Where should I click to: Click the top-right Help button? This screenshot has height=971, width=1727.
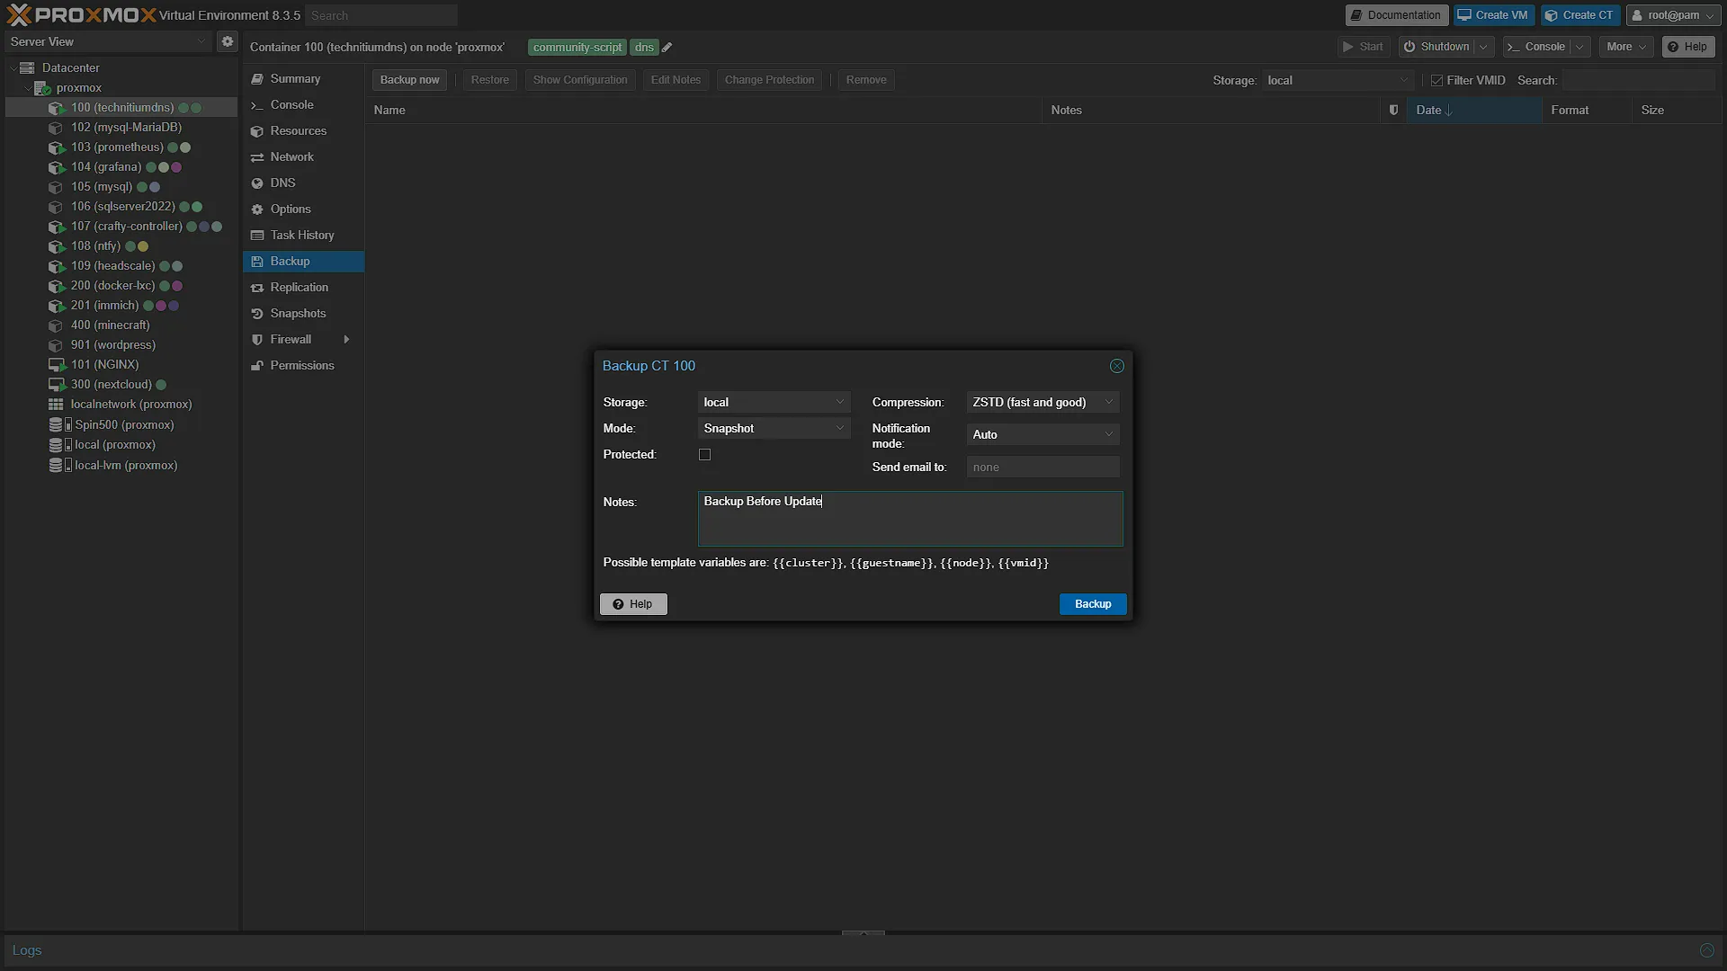pos(1687,47)
